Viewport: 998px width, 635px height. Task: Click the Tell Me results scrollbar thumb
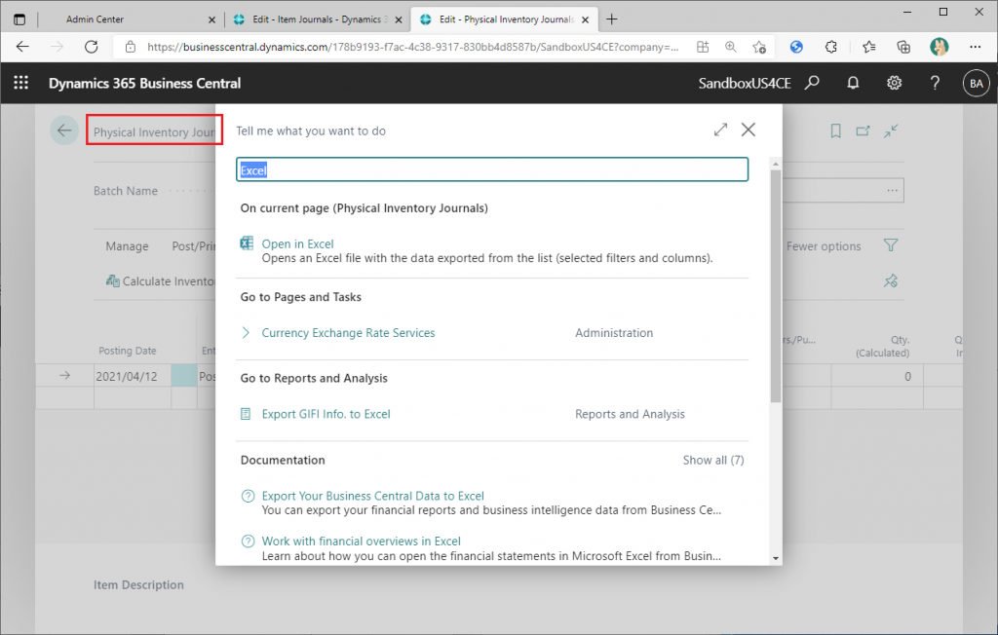click(775, 286)
